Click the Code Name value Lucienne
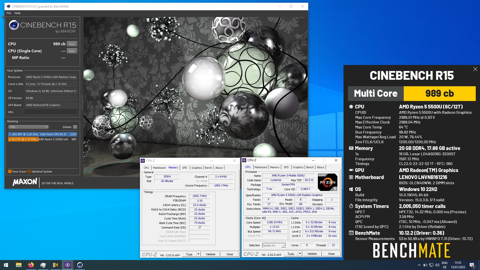This screenshot has width=480, height=270. coord(275,180)
